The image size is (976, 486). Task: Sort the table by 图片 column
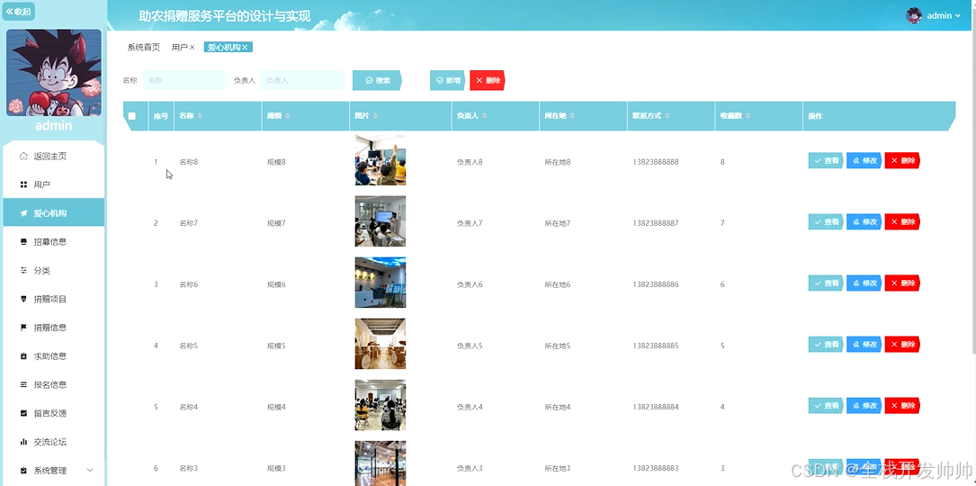(x=375, y=116)
